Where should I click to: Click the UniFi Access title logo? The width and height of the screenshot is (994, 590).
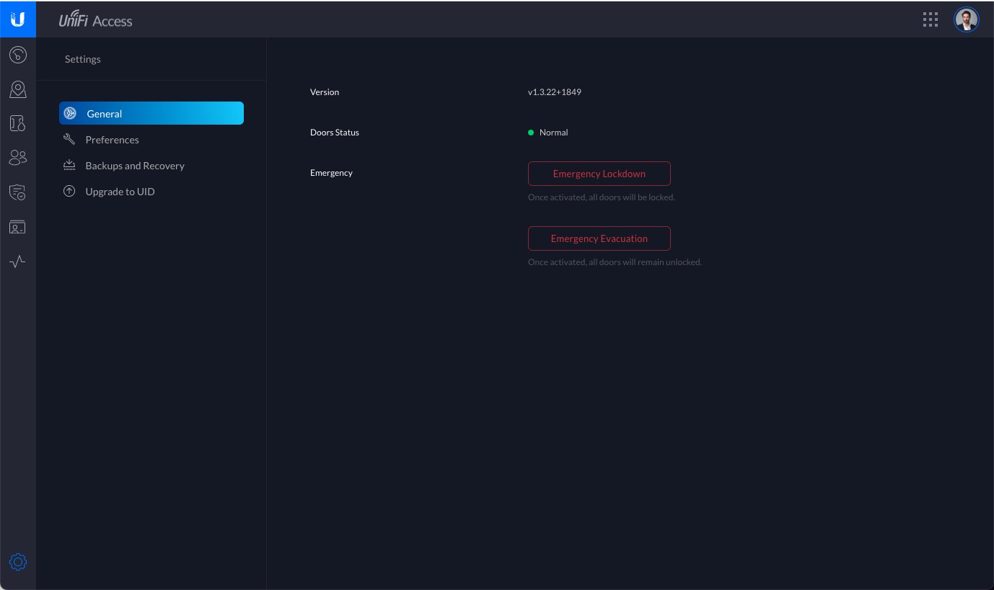pos(95,19)
